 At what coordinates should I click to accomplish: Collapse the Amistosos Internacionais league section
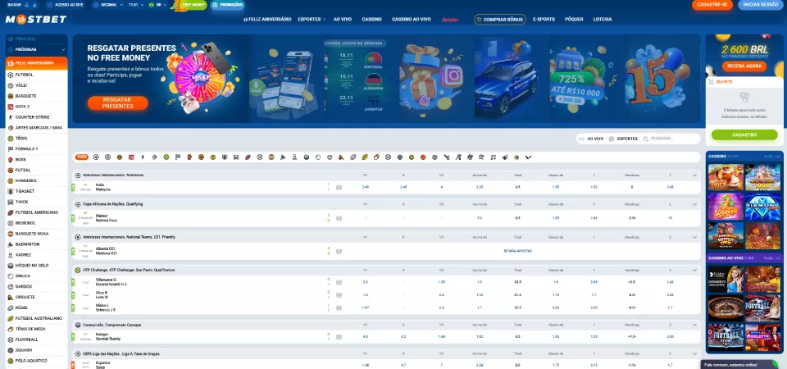coord(694,175)
